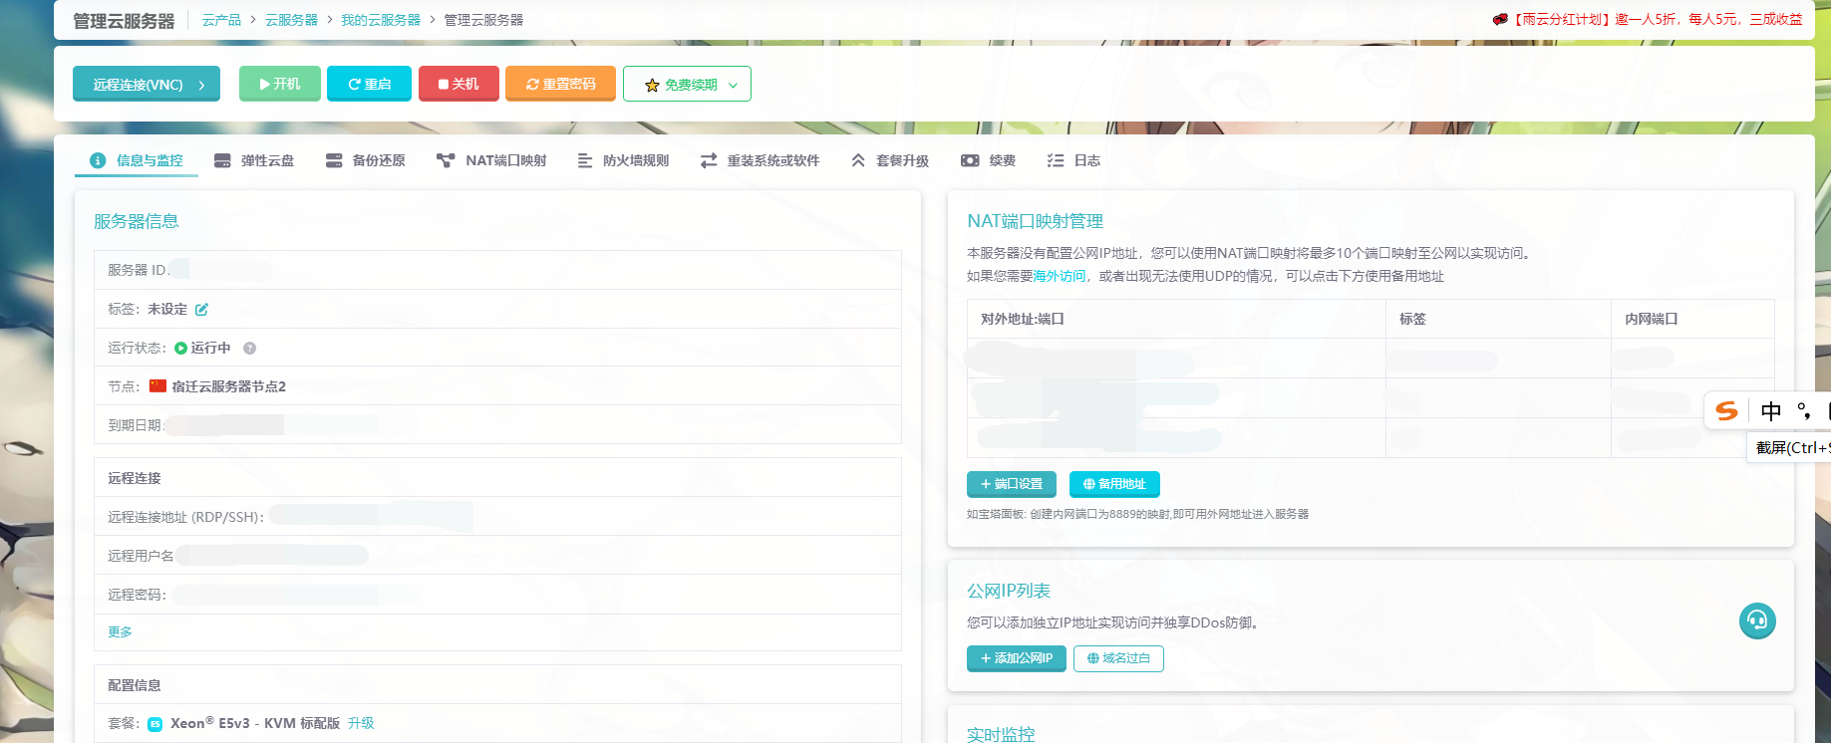
Task: Open the 防火墙规则 tab
Action: (x=623, y=161)
